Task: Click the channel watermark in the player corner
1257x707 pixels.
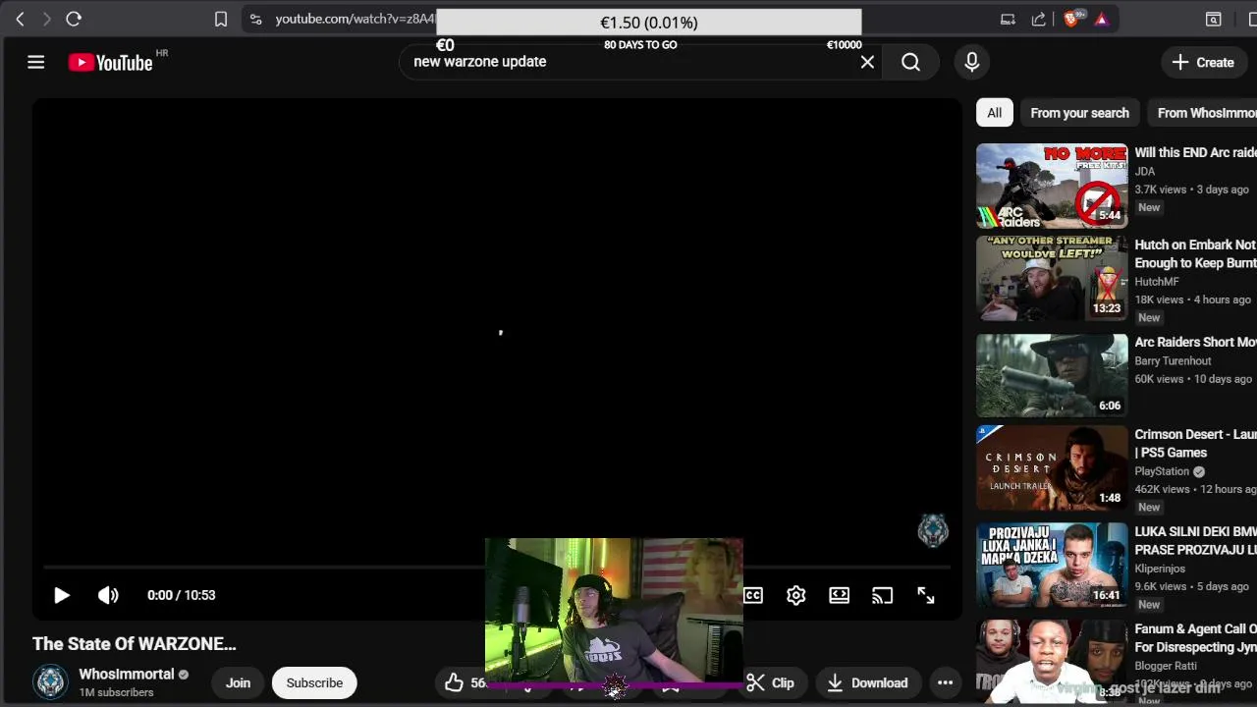Action: 933,530
